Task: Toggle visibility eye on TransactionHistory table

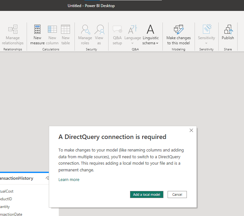Action: 48,178
